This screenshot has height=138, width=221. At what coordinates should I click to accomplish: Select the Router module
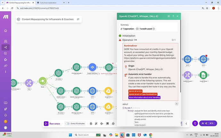coord(43,81)
